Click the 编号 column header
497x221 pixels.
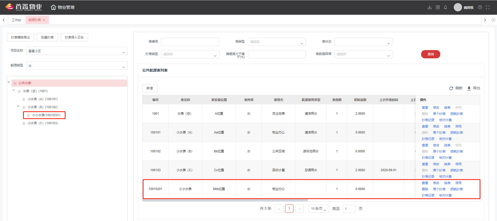(155, 100)
